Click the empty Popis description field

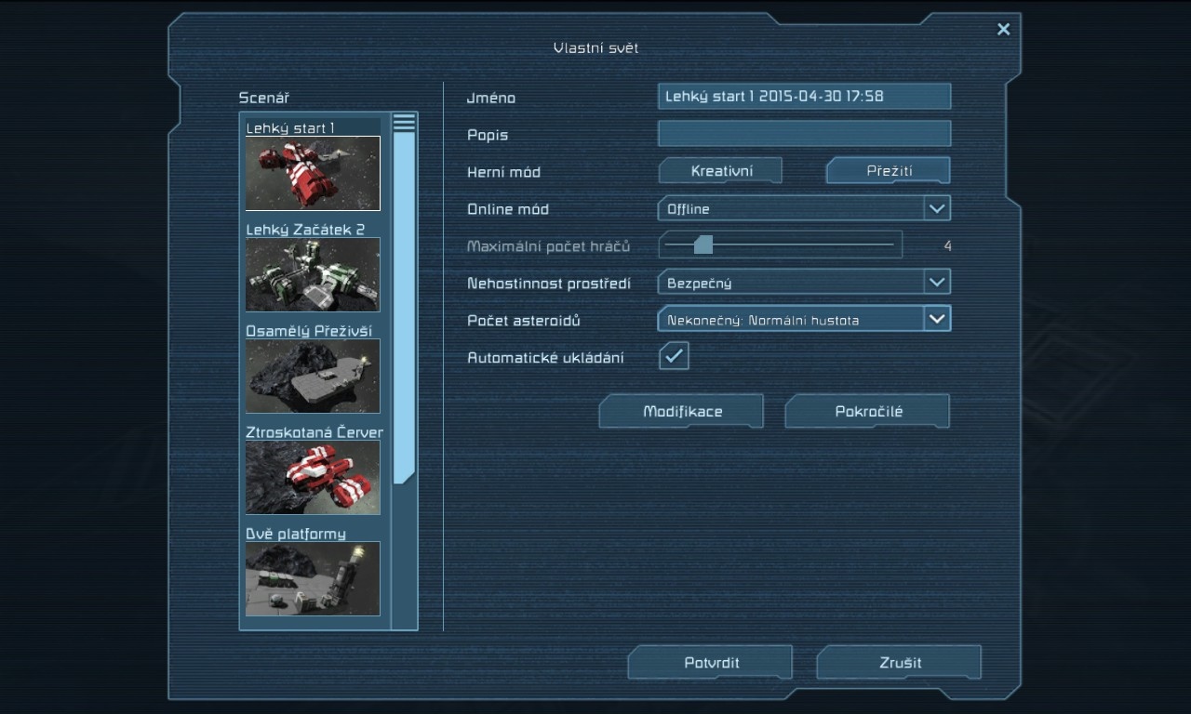804,134
